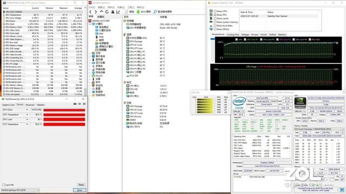This screenshot has width=346, height=194.
Task: Open the AIDA64 graph chart toolbar icon
Action: [x=118, y=12]
